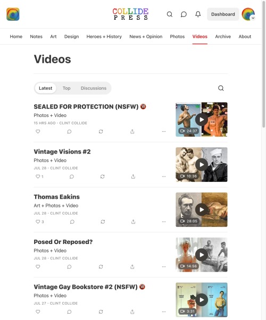The height and width of the screenshot is (320, 266).
Task: Open the notifications bell
Action: [198, 14]
